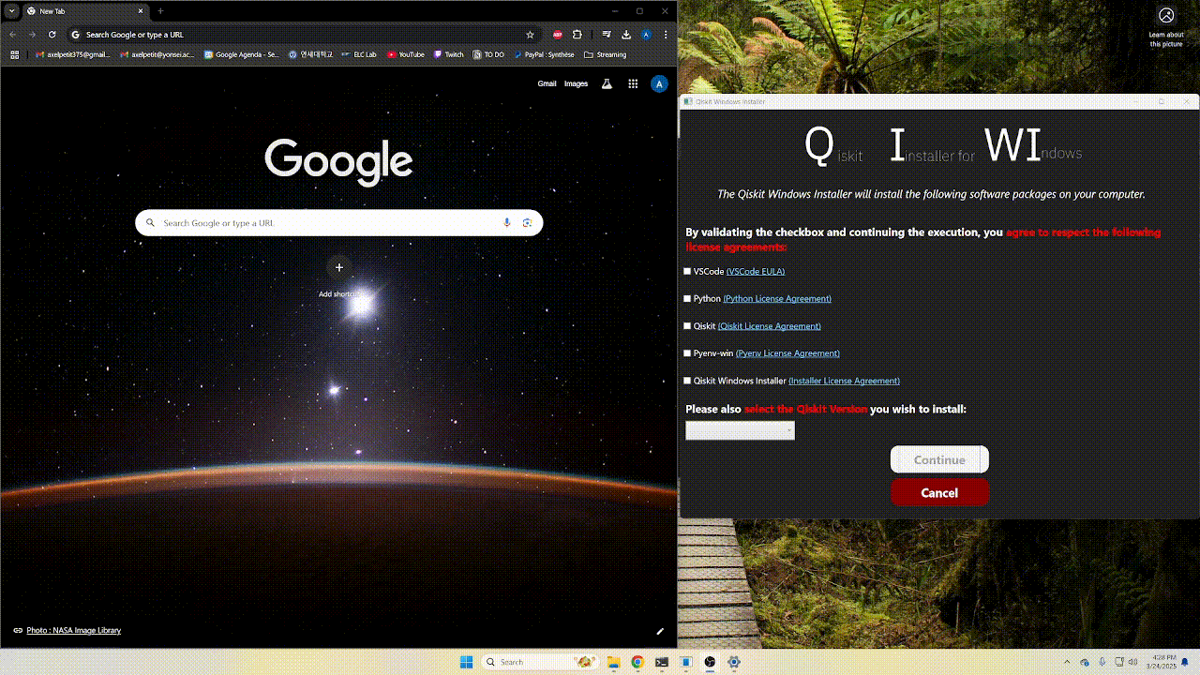This screenshot has height=675, width=1200.
Task: Check the VSCode license checkbox
Action: pyautogui.click(x=687, y=271)
